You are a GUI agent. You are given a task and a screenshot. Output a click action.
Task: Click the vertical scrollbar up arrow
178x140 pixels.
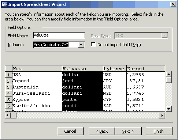169,74
